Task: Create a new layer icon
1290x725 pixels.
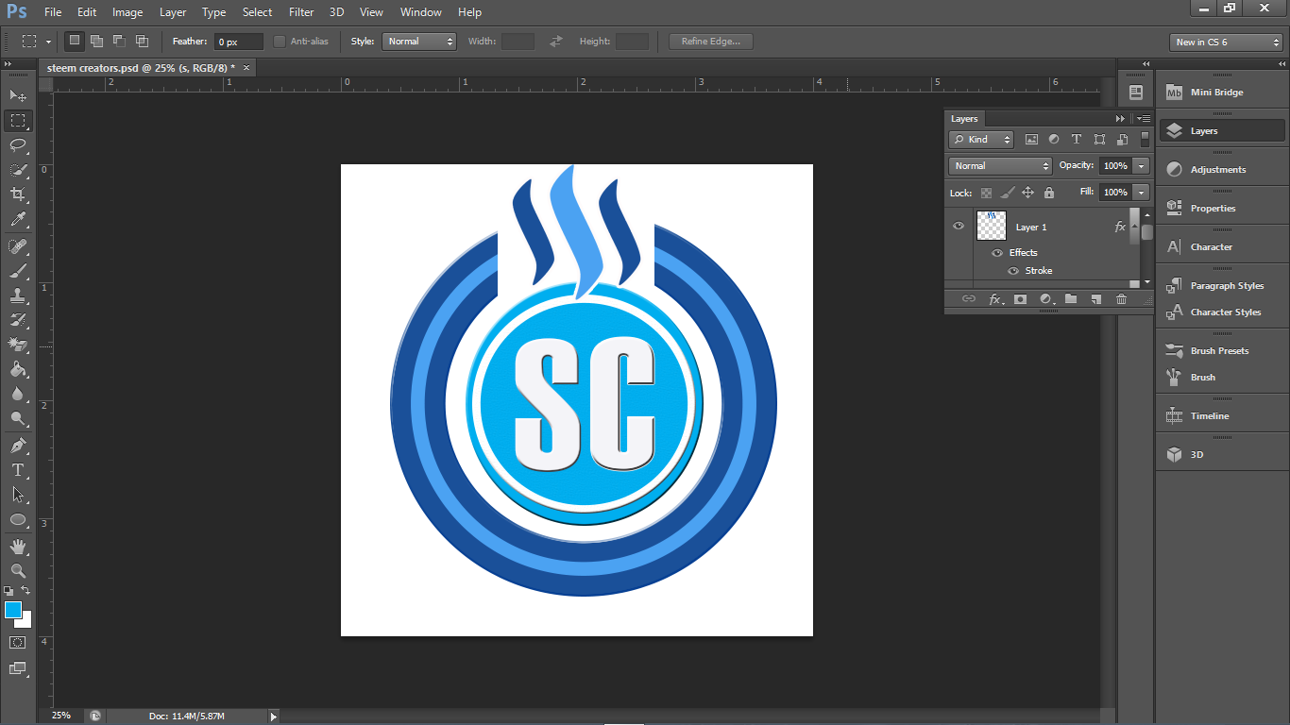Action: (x=1096, y=299)
